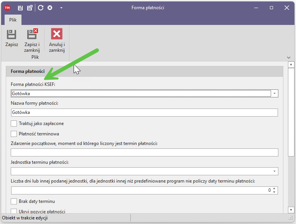Click the quick access save-and-close icon
The height and width of the screenshot is (224, 296).
[x=30, y=8]
